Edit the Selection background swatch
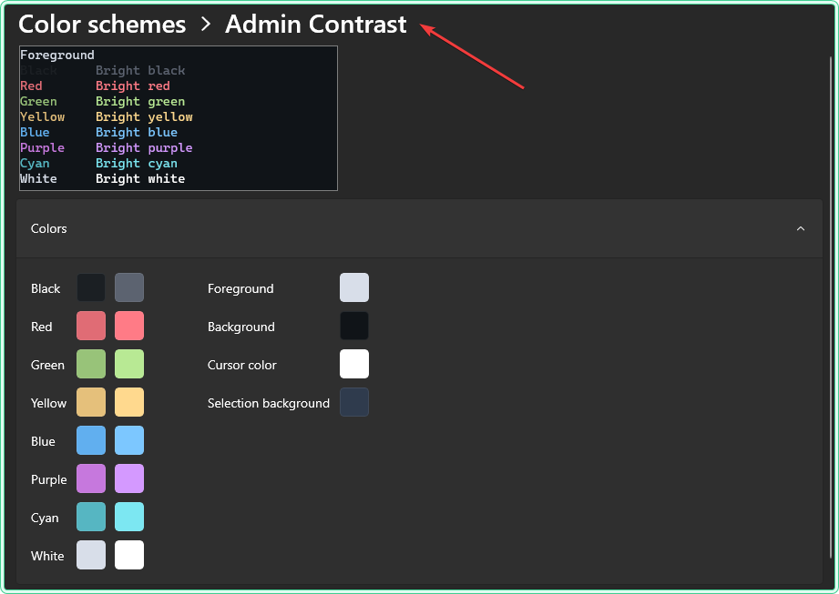 click(353, 402)
